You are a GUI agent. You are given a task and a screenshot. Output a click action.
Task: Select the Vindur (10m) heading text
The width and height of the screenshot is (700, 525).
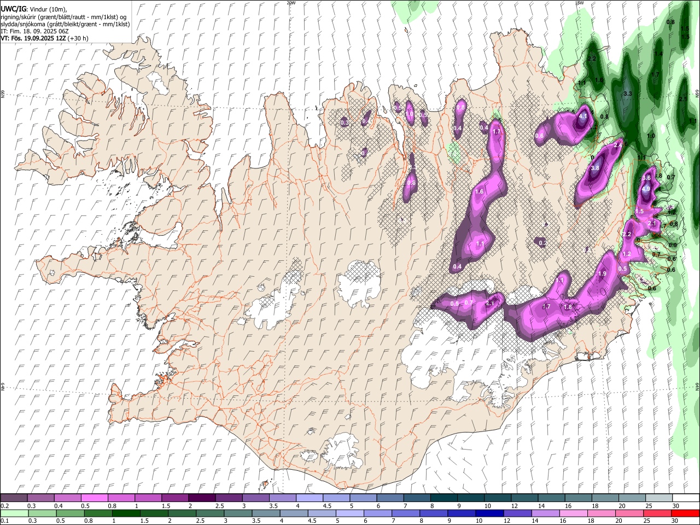[x=48, y=9]
